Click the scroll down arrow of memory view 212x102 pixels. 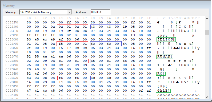click(207, 97)
